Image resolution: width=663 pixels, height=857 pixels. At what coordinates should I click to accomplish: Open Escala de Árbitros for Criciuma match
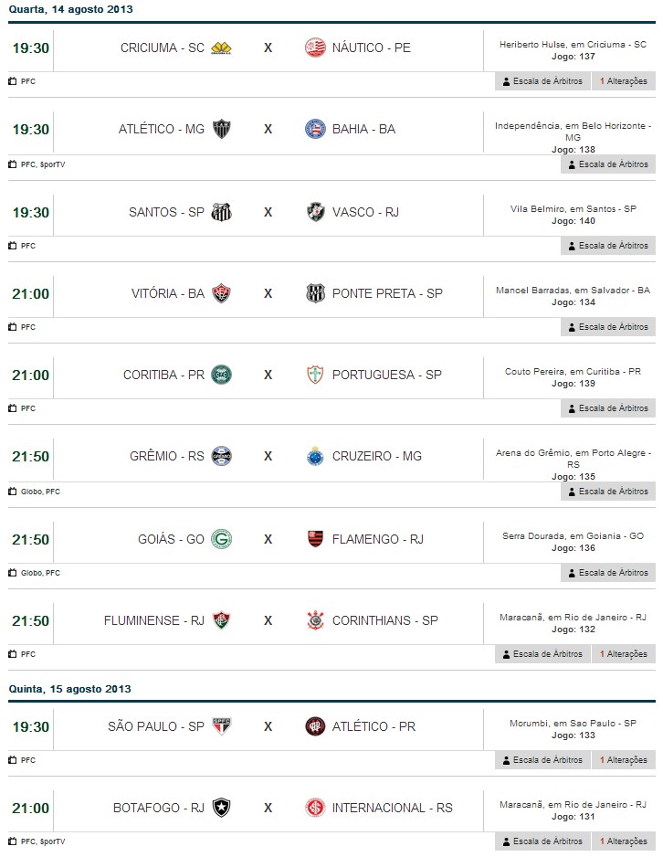pyautogui.click(x=542, y=81)
